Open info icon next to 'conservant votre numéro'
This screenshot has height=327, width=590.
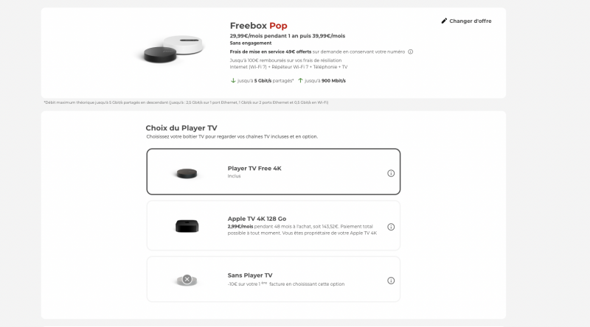point(410,52)
